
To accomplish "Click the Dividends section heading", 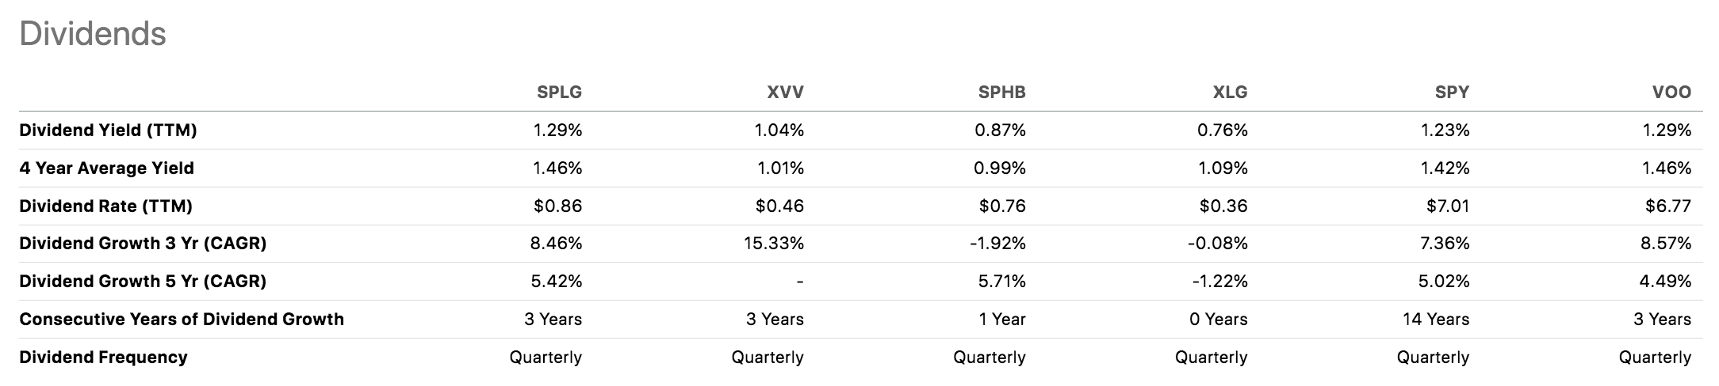I will 93,34.
